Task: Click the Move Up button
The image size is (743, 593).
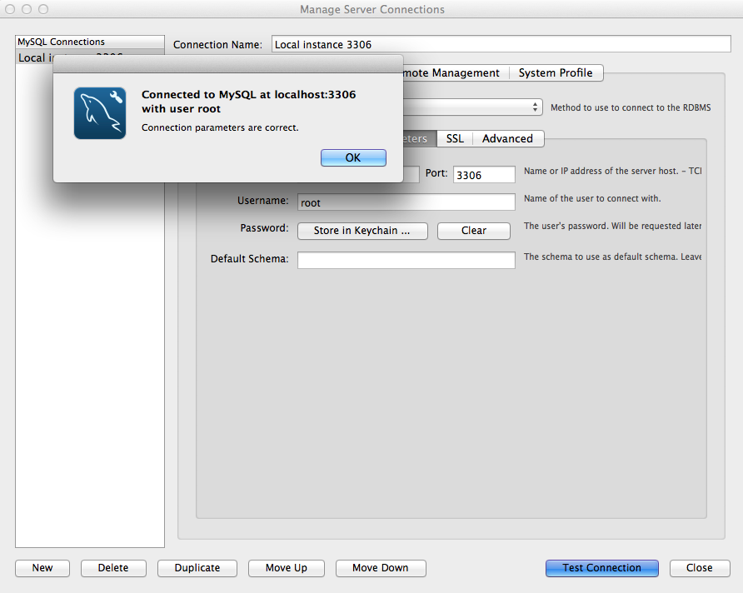Action: coord(287,568)
